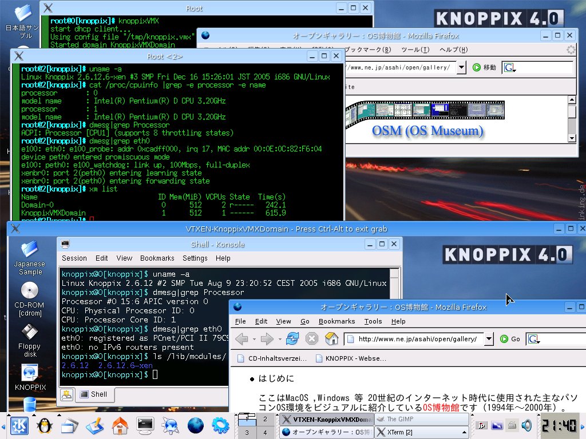Image resolution: width=586 pixels, height=439 pixels.
Task: Switch to virtual desktop 2 in the pager
Action: click(x=265, y=419)
